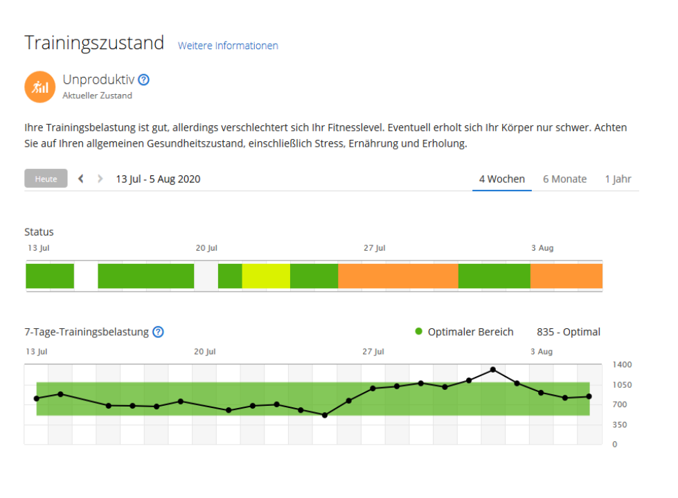Select the last data point on the chart line
The image size is (678, 498).
pos(589,397)
